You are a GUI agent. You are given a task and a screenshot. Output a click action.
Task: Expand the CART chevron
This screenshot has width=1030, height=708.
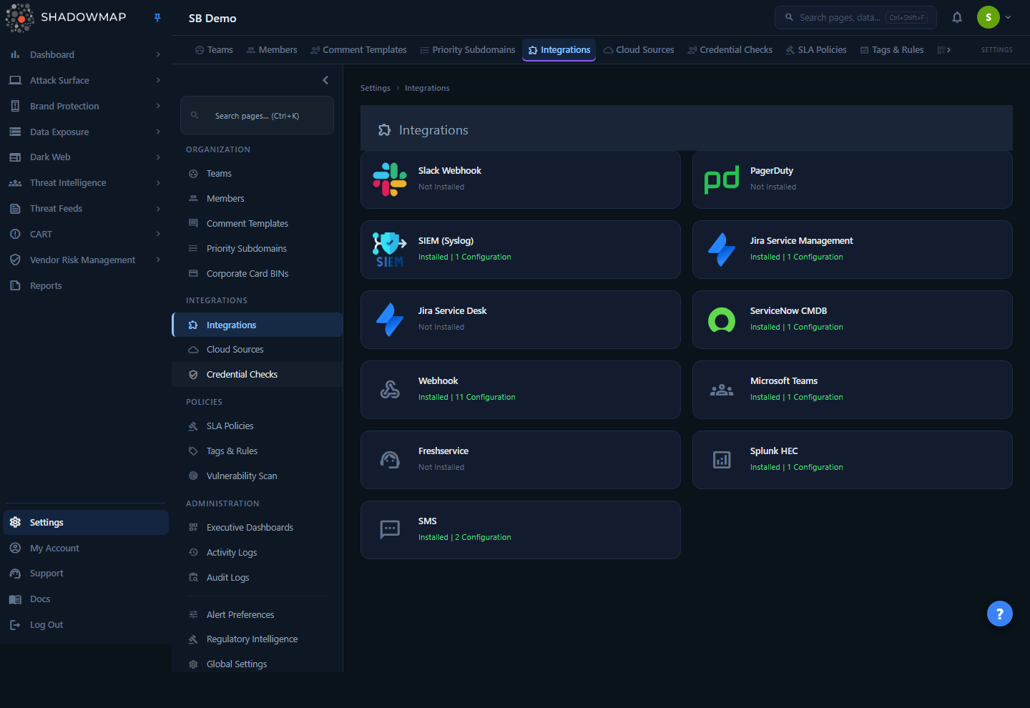coord(158,234)
